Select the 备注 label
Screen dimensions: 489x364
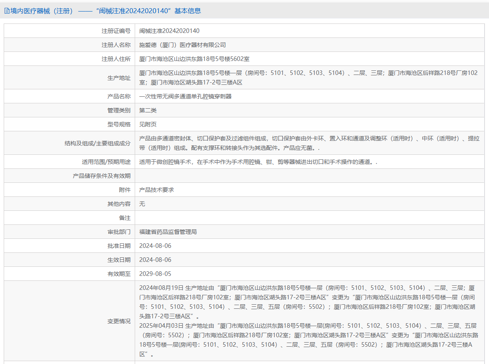pyautogui.click(x=125, y=218)
